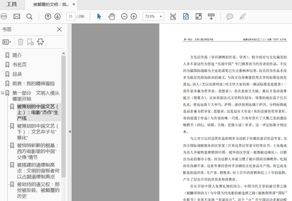Open the 第一部分 文明入侵从哪里开始 bookmark
Image resolution: width=292 pixels, height=201 pixels.
tap(36, 96)
